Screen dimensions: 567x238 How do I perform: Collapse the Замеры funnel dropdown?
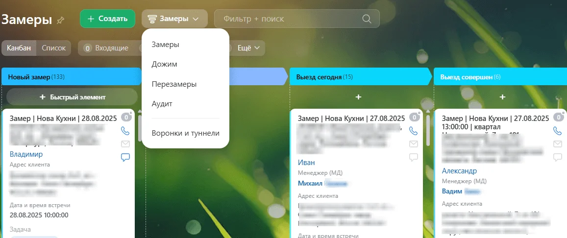tap(173, 19)
